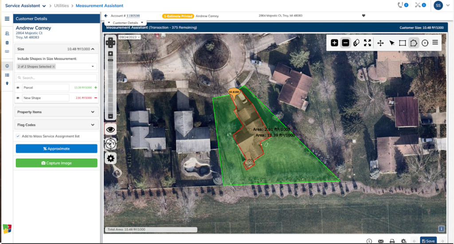Click the Approximate button
The height and width of the screenshot is (244, 454).
click(56, 149)
